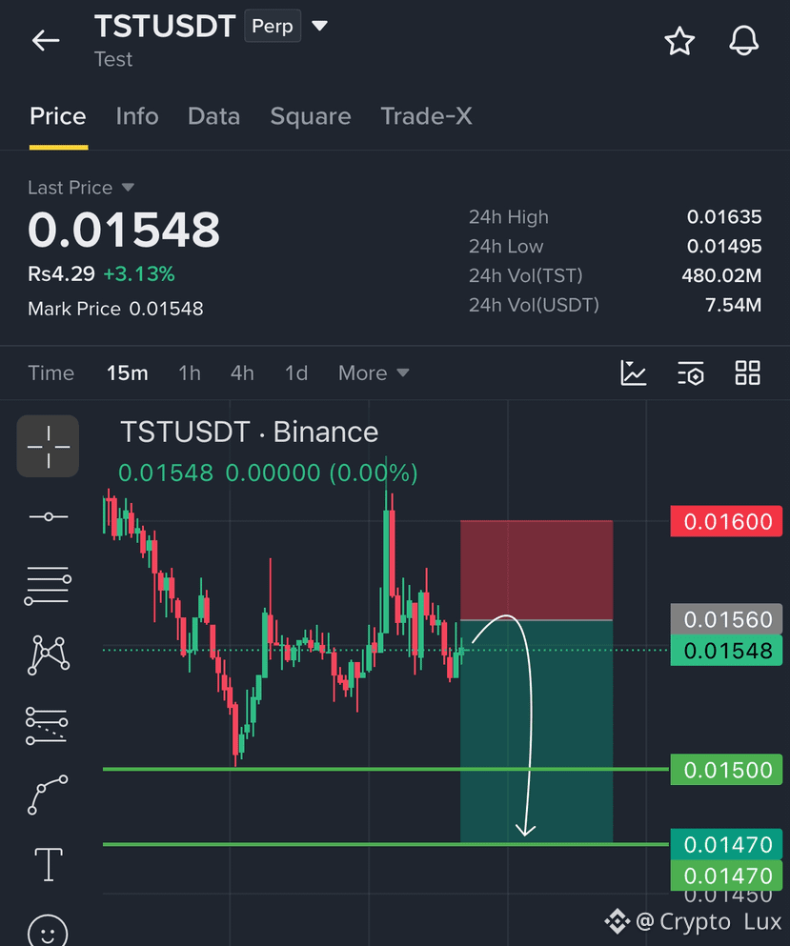Select the horizontal line drawing tool
Image resolution: width=790 pixels, height=946 pixels.
(x=49, y=516)
